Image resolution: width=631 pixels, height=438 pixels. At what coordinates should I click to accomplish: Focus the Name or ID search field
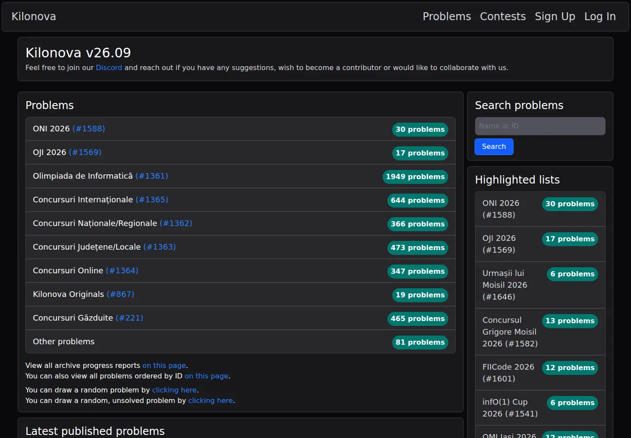coord(540,126)
